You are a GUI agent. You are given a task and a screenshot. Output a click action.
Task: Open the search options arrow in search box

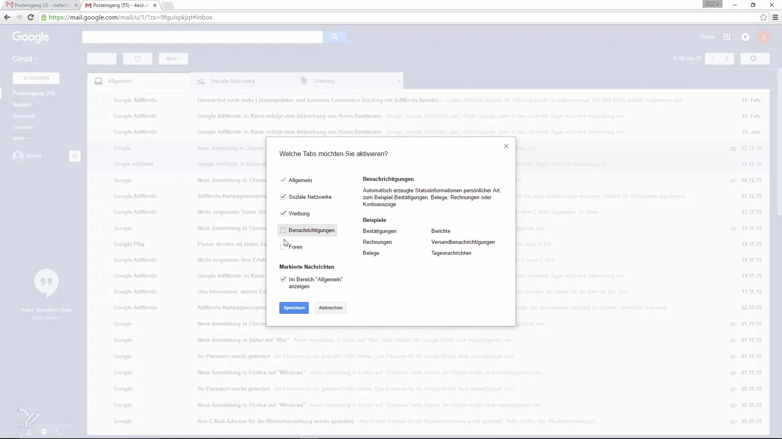point(318,37)
